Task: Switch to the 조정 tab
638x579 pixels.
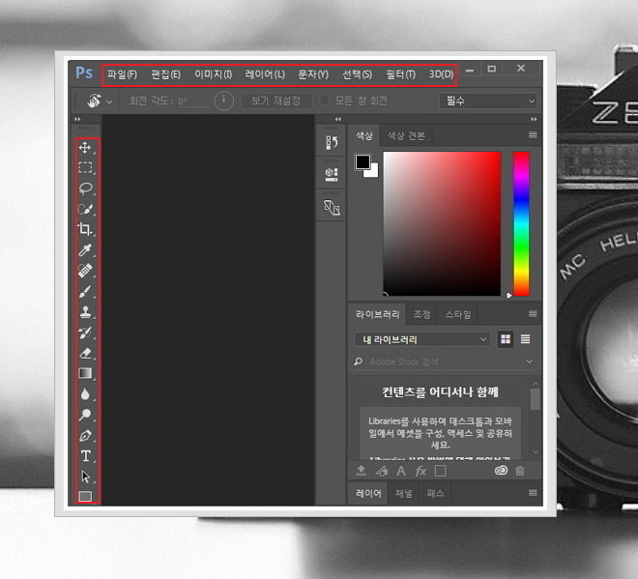Action: 421,314
